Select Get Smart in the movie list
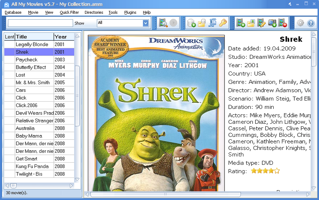Screen dimensions: 319x200 click(x=39, y=159)
